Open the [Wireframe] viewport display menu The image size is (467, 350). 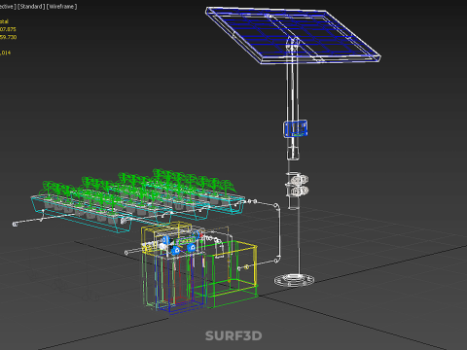tap(62, 7)
